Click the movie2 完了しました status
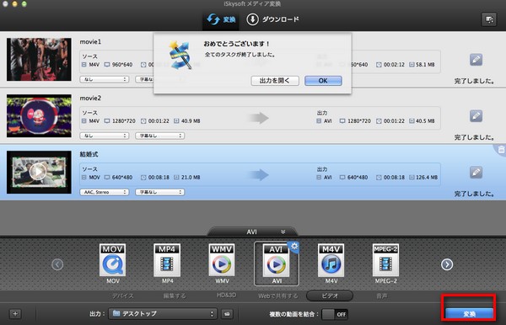 (x=474, y=137)
